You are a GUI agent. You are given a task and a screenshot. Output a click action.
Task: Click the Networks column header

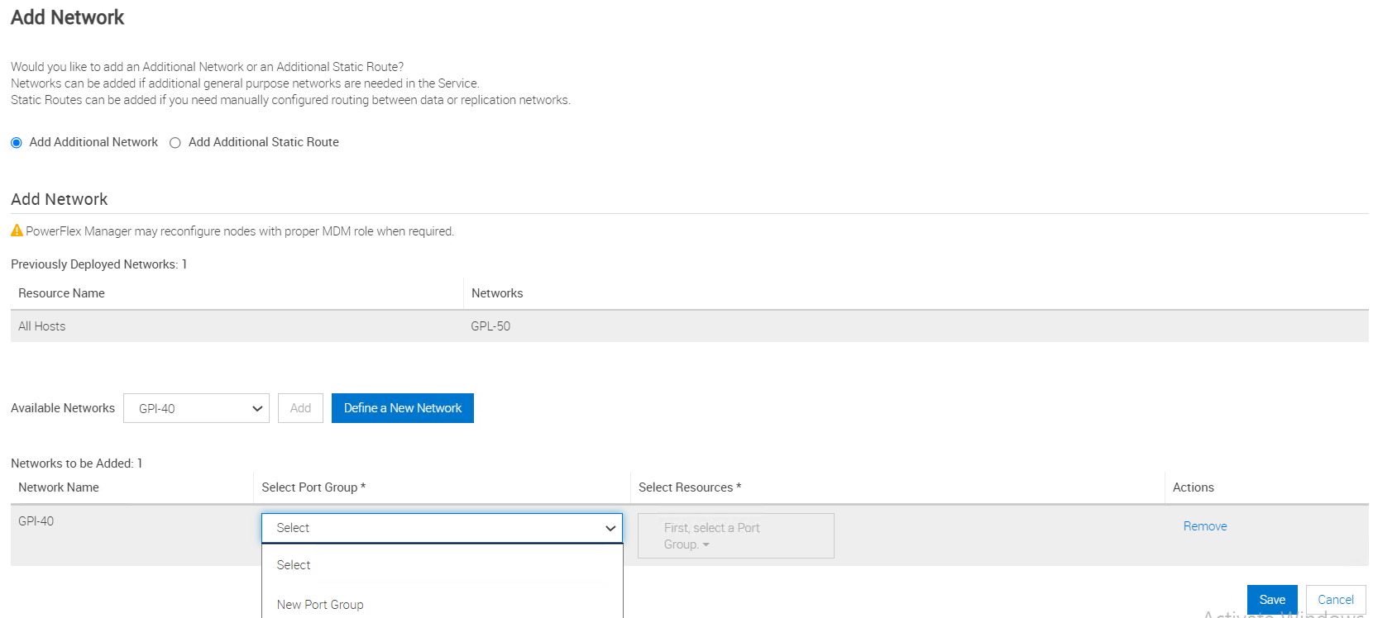coord(497,293)
